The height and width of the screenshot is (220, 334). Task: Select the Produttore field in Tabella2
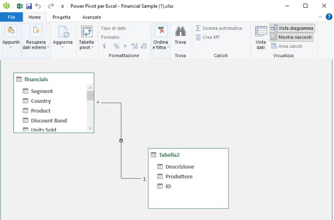tap(179, 176)
